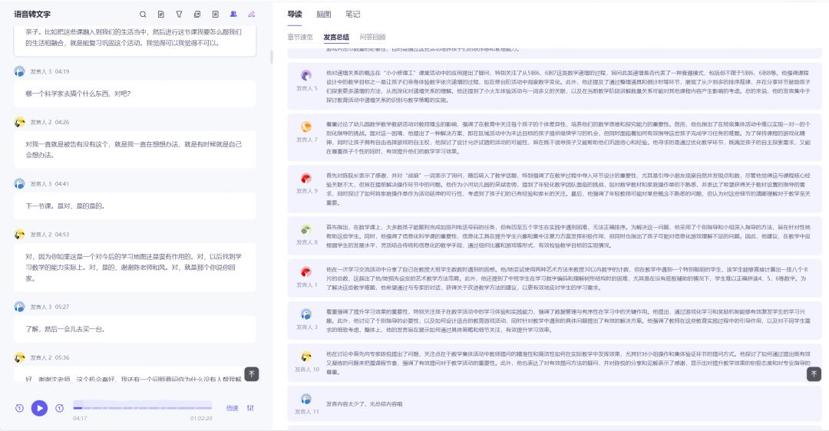Click 发言人 10 avatar in summary list

[306, 357]
